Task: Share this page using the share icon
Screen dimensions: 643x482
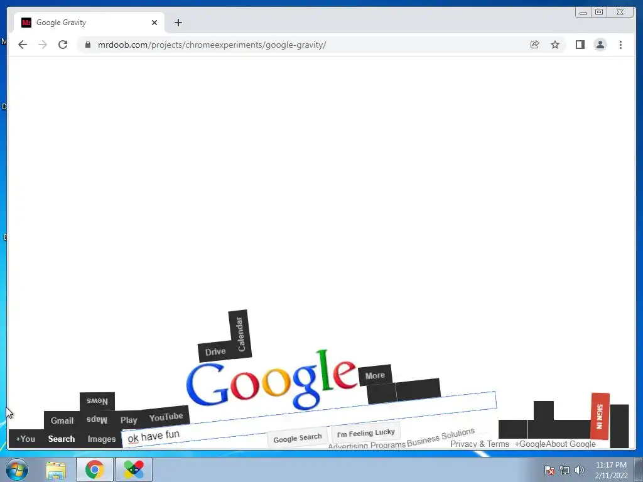Action: [534, 45]
